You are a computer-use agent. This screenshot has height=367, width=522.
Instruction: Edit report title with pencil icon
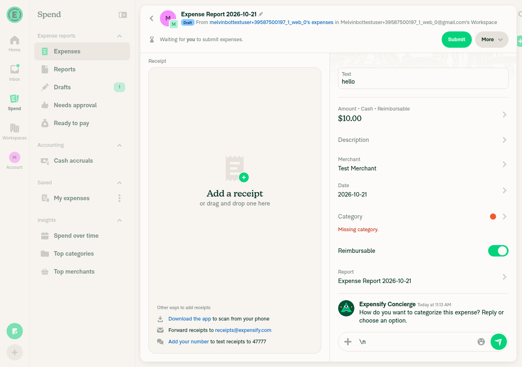click(x=261, y=14)
